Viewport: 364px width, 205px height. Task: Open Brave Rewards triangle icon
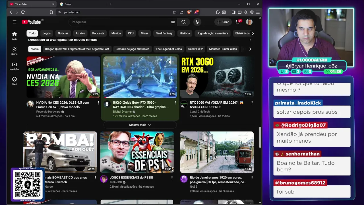[196, 12]
